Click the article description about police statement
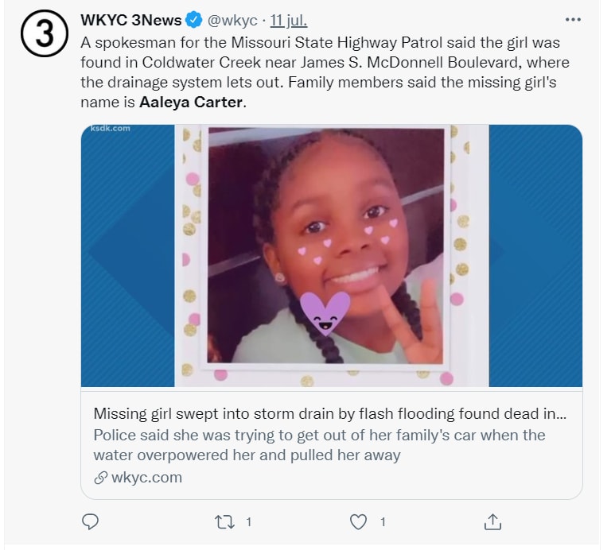615x550 pixels. click(x=318, y=445)
